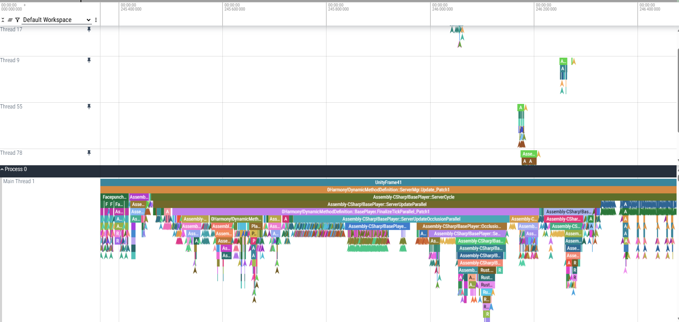Screen dimensions: 679x322
Task: Toggle the pin on Thread 78
Action: click(89, 153)
